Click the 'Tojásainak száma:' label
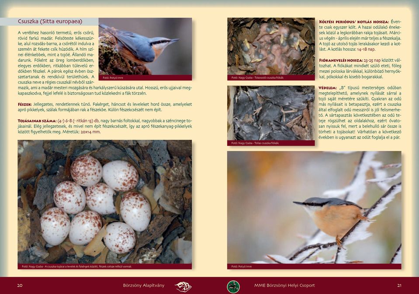This screenshot has height=294, width=419. pyautogui.click(x=37, y=121)
